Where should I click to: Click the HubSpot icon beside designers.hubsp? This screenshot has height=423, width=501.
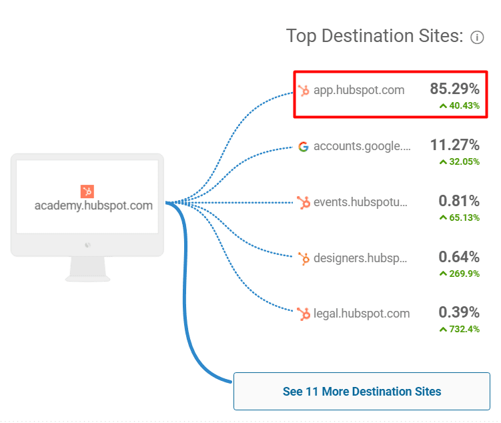(x=304, y=258)
